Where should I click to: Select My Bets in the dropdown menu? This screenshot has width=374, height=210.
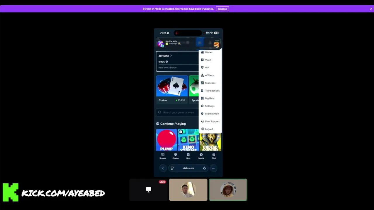click(210, 98)
